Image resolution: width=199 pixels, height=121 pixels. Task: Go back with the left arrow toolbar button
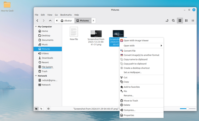(x=37, y=21)
